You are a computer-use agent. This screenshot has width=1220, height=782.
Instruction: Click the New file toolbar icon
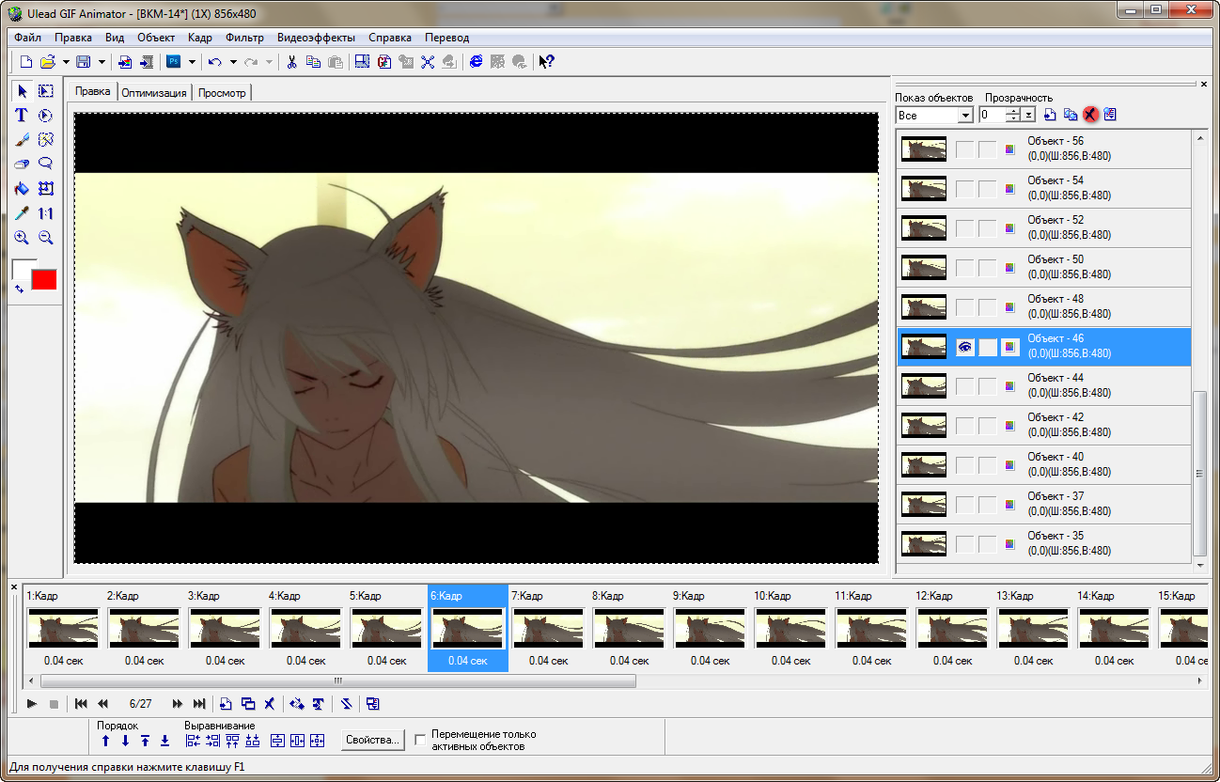tap(26, 62)
